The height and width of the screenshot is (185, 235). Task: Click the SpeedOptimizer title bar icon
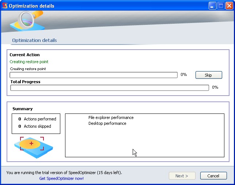(5, 6)
